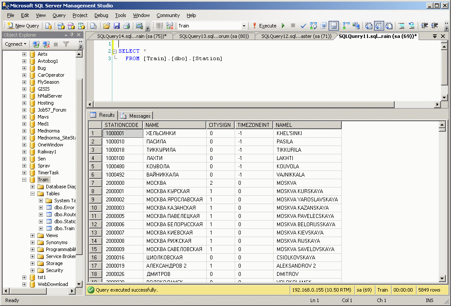Viewport: 451px width, 306px height.
Task: Click the STATIONCODE column header
Action: tap(122, 125)
